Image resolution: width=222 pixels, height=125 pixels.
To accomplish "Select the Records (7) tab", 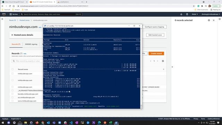I will pos(16,44).
